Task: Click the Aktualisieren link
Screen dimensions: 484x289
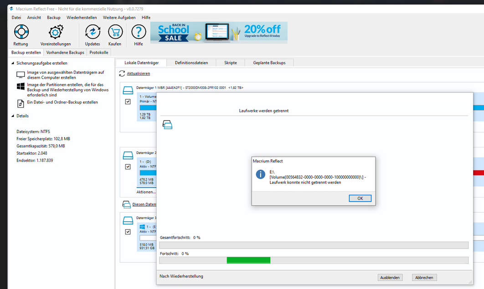Action: coord(138,73)
